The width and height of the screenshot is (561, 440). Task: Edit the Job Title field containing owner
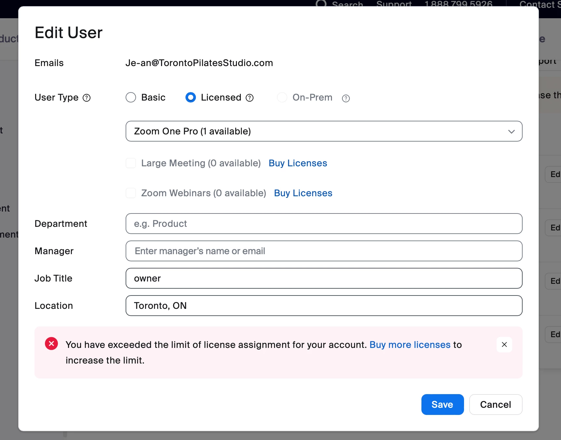point(324,278)
